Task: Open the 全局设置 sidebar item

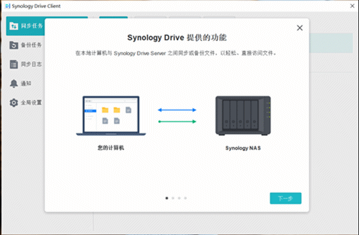Action: 25,103
